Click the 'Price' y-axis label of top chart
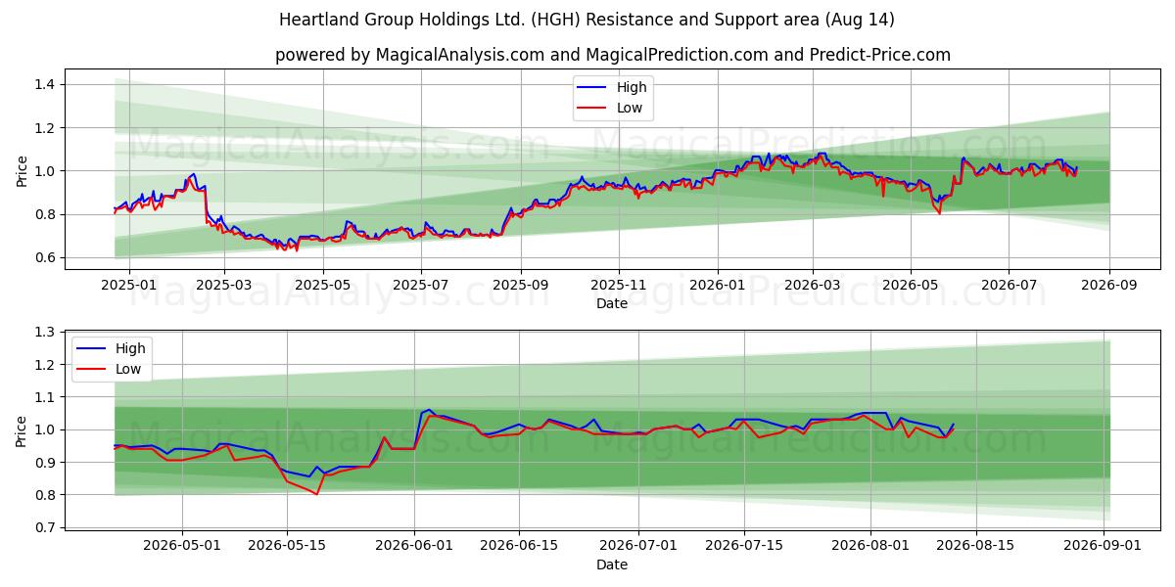The width and height of the screenshot is (1175, 587). [23, 170]
